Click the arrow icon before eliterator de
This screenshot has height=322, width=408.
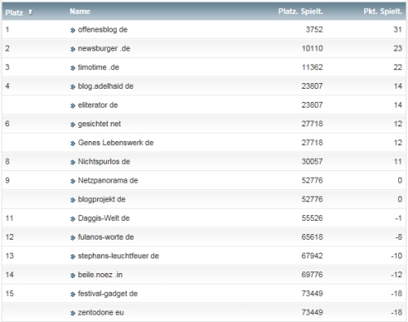point(73,106)
